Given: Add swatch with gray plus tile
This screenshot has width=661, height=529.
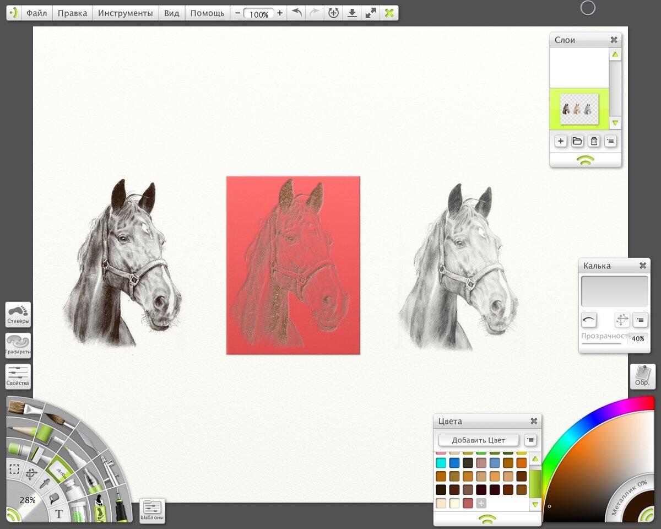Looking at the screenshot, I should (x=481, y=503).
